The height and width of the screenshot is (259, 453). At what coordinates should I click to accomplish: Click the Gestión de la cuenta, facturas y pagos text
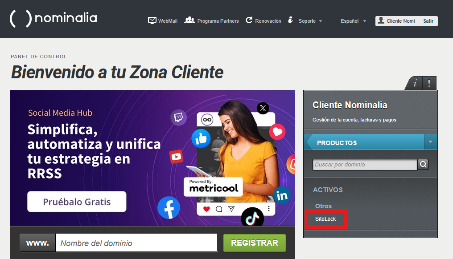coord(354,120)
